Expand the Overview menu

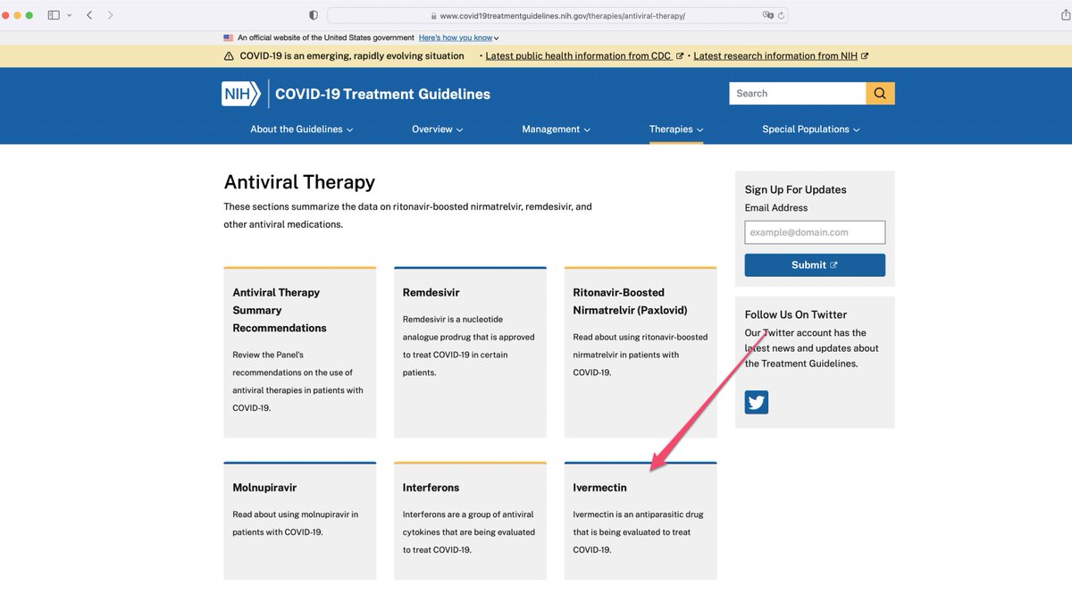coord(437,129)
